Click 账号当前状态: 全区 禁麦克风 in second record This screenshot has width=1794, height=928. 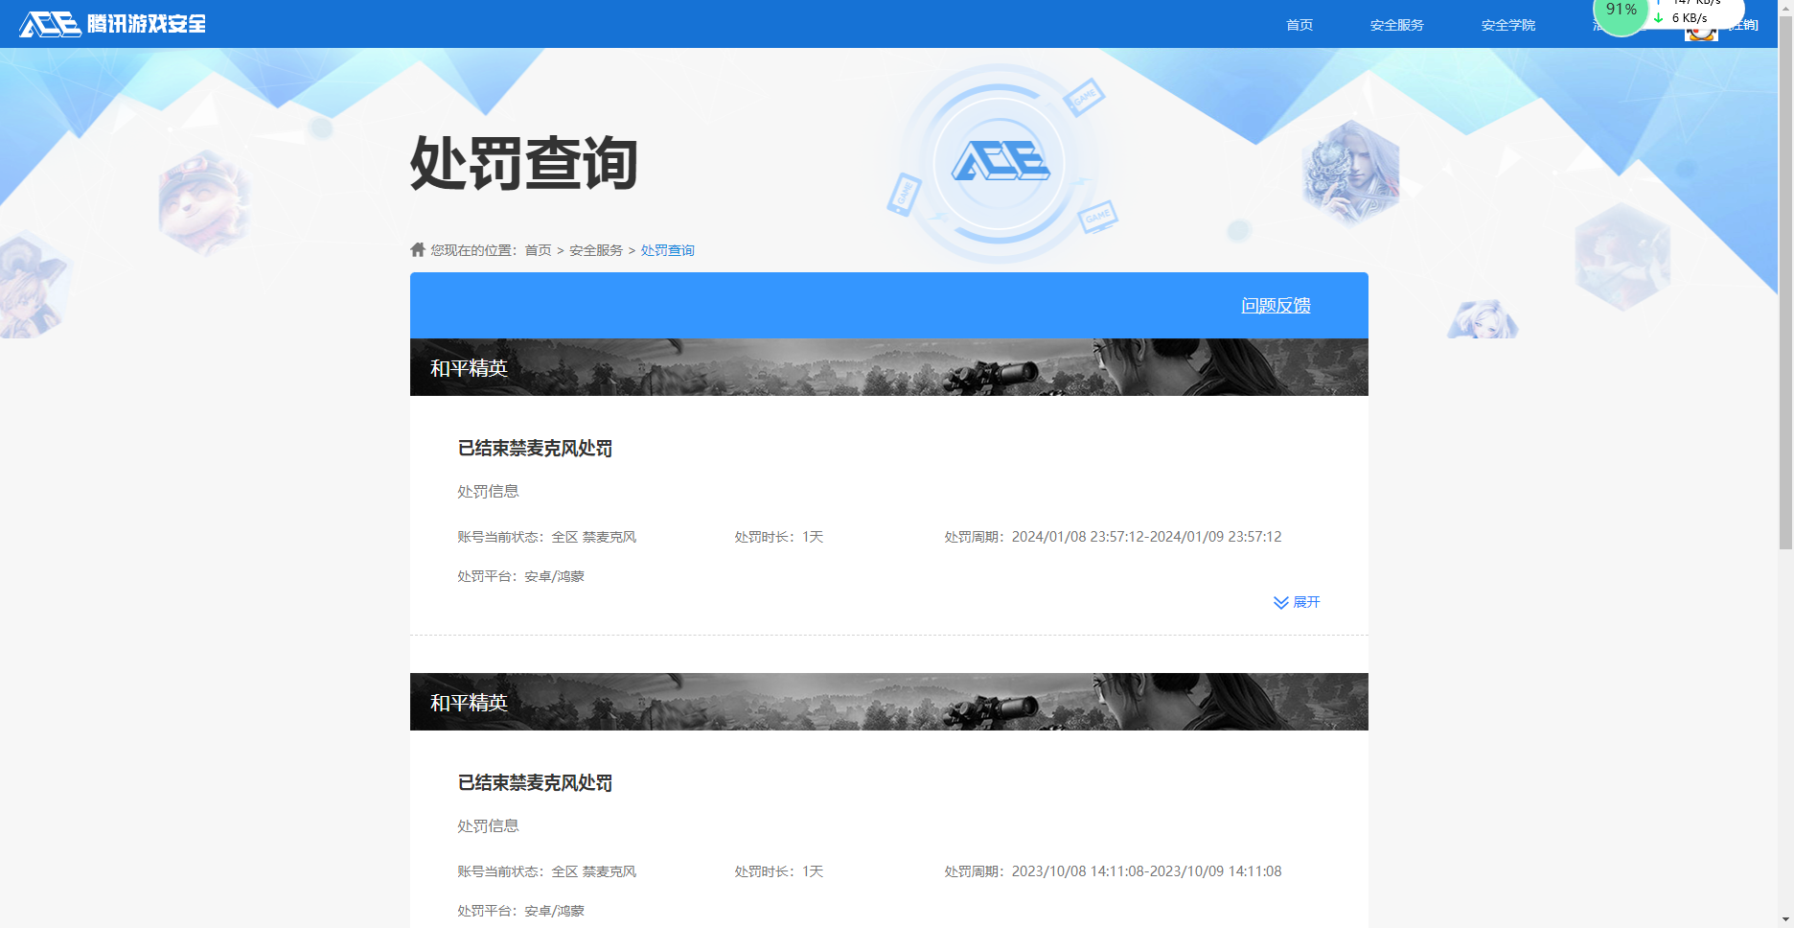[x=546, y=871]
